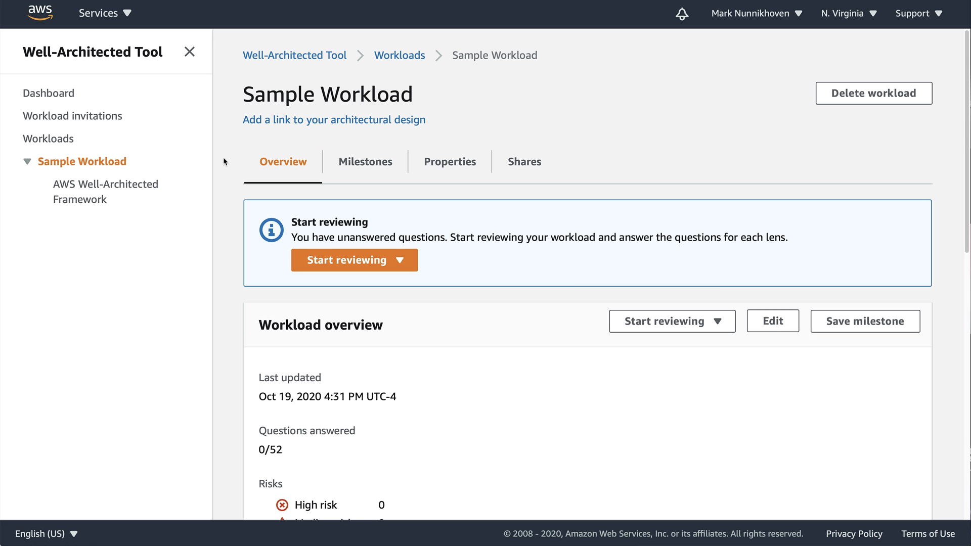Click Well-Architected Tool breadcrumb link
Screen dimensions: 971x546
tap(294, 55)
